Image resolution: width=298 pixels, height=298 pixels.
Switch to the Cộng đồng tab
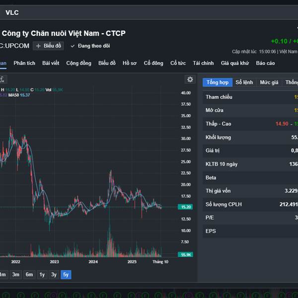click(78, 63)
